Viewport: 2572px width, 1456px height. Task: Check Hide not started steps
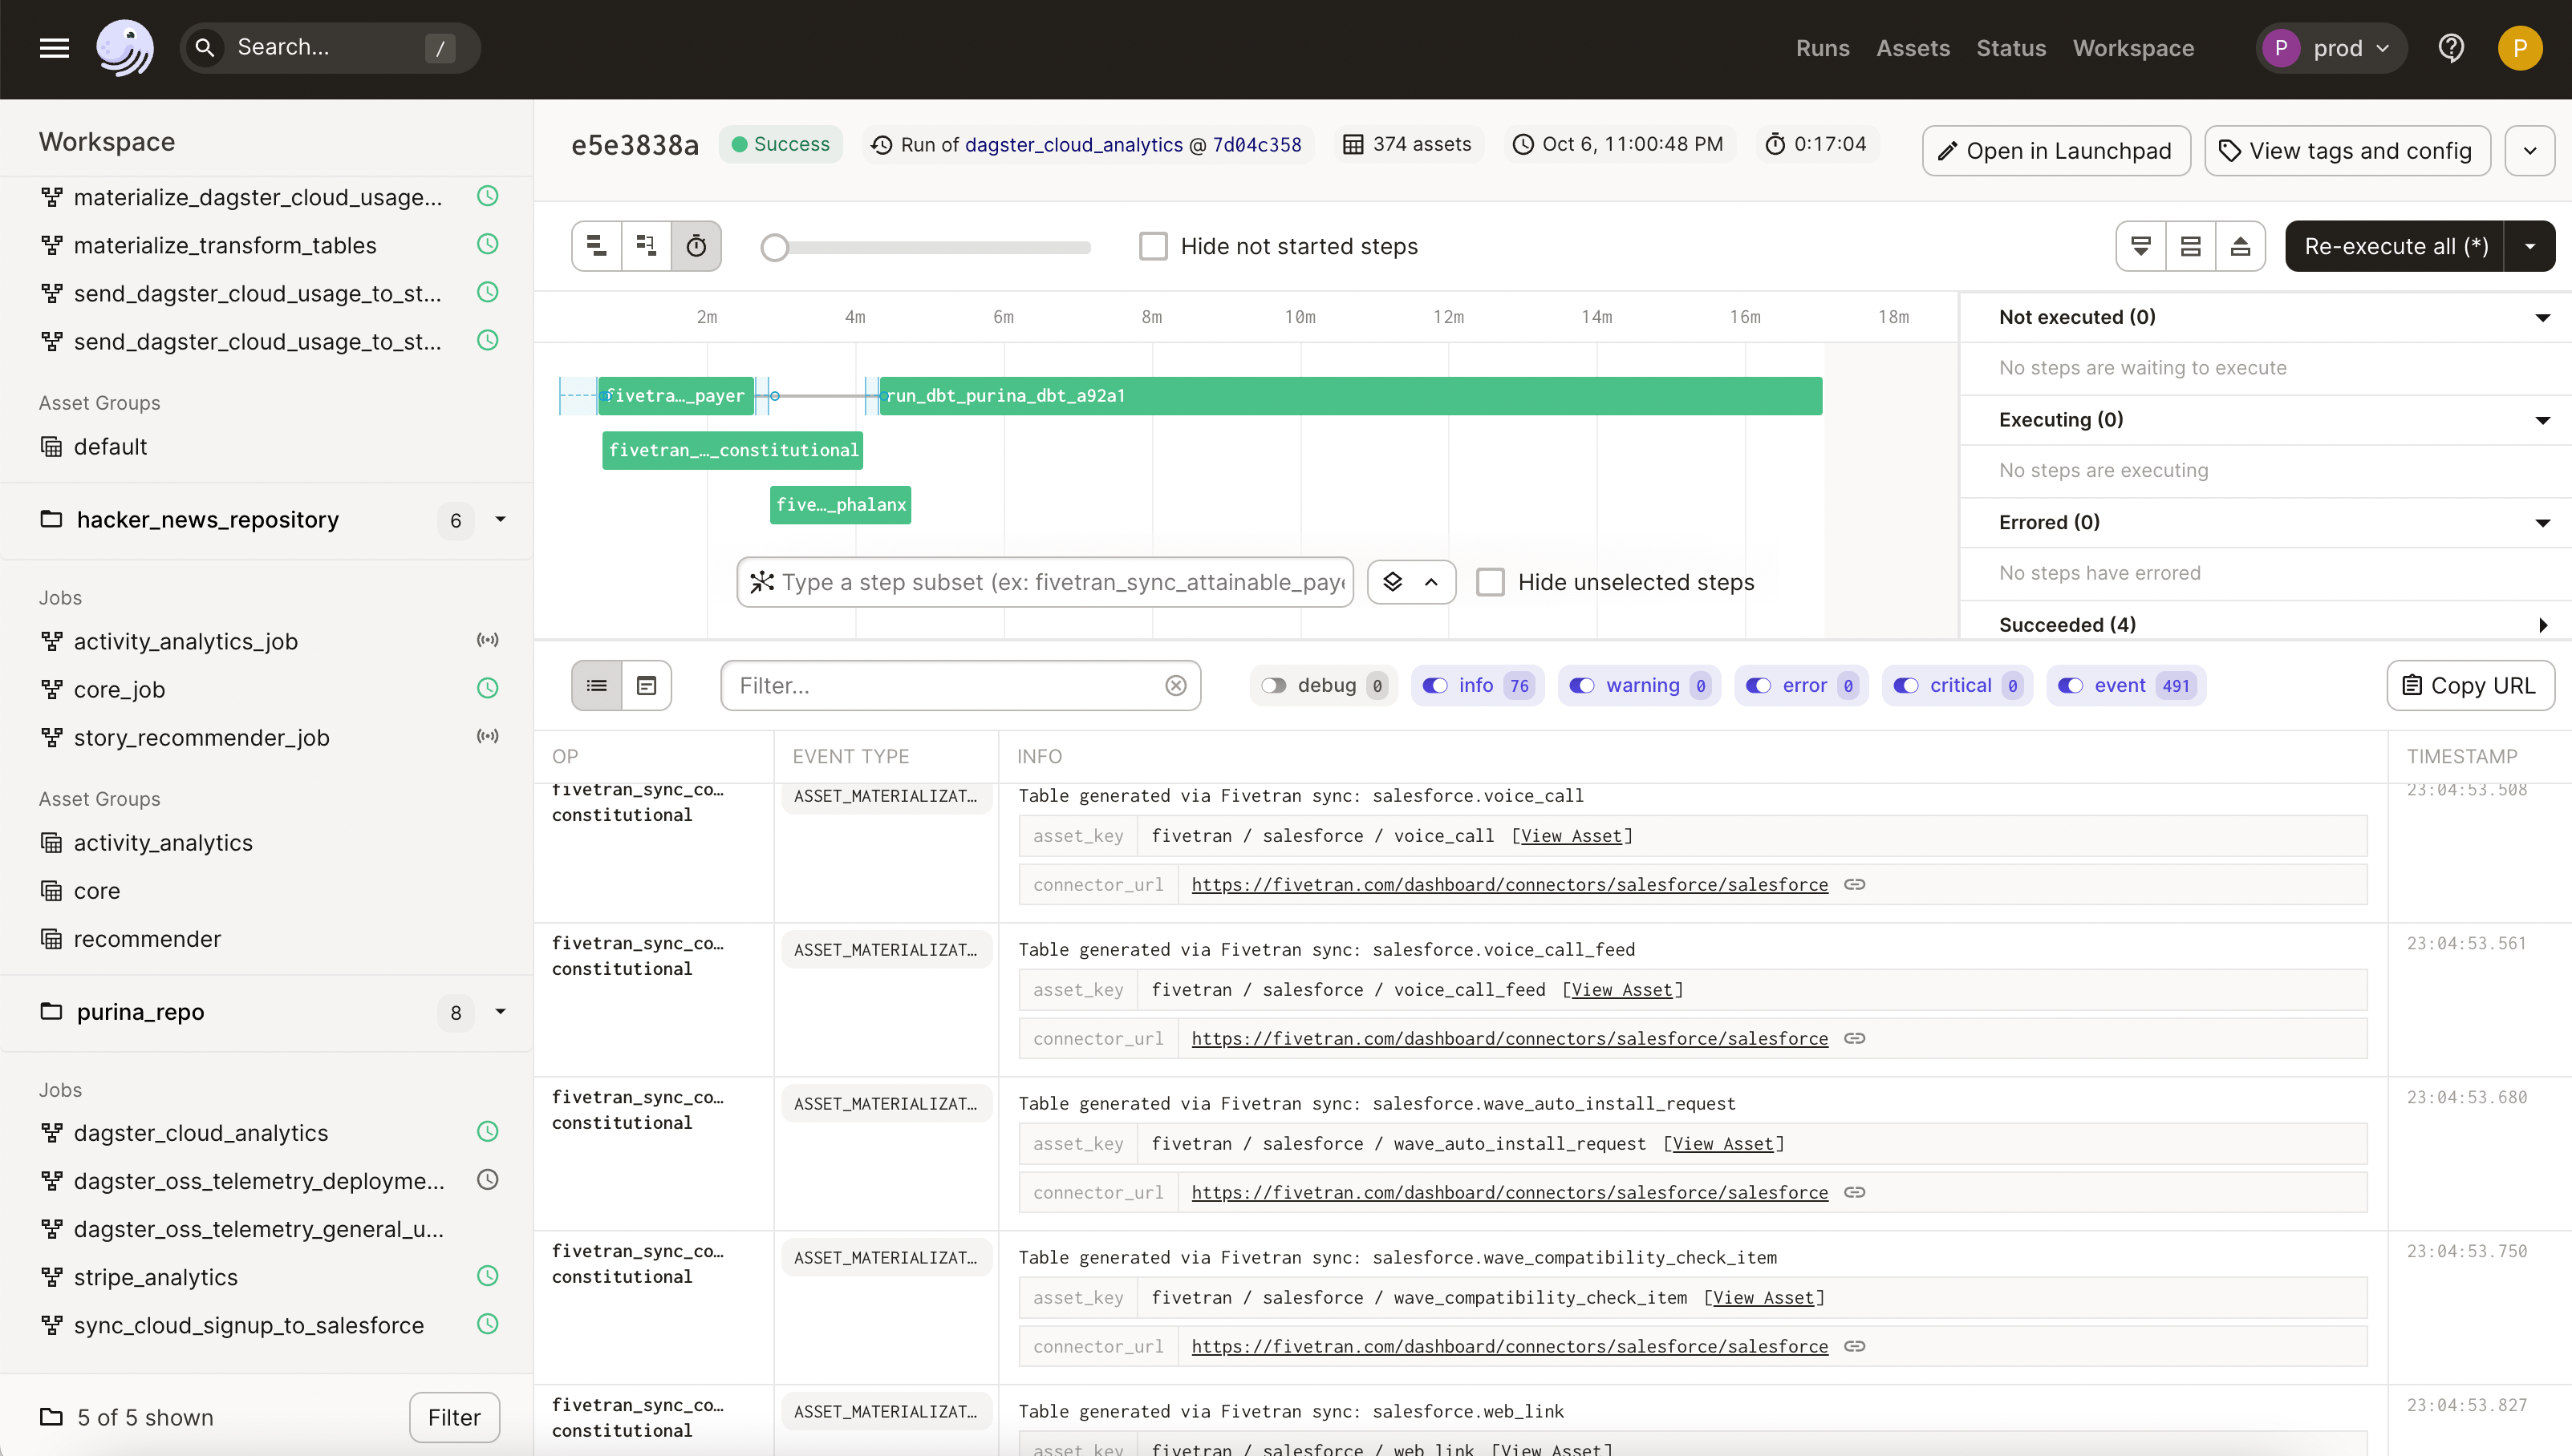pos(1154,246)
